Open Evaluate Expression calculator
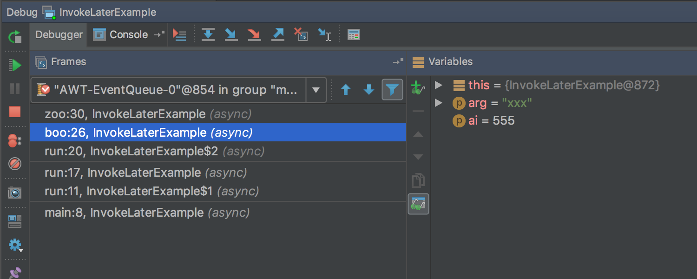This screenshot has width=697, height=279. point(354,34)
